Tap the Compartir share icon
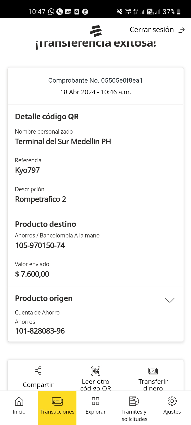191x425 pixels. [x=38, y=371]
